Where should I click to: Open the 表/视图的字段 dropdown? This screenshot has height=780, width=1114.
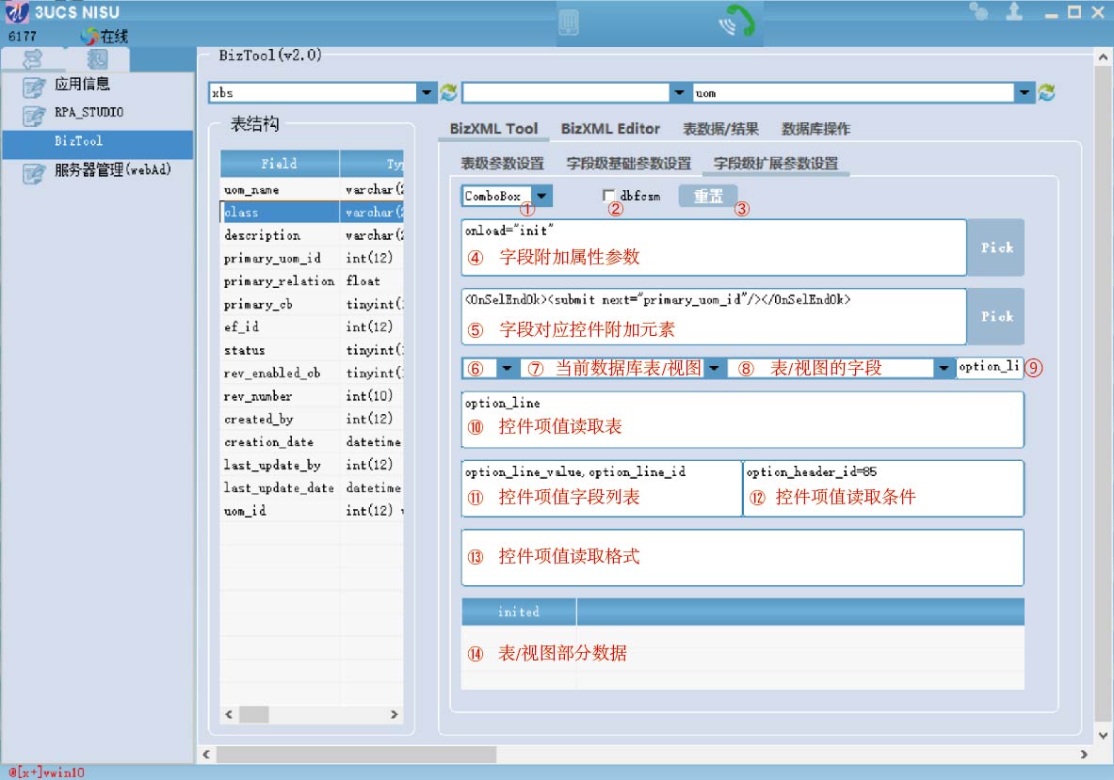(x=944, y=368)
